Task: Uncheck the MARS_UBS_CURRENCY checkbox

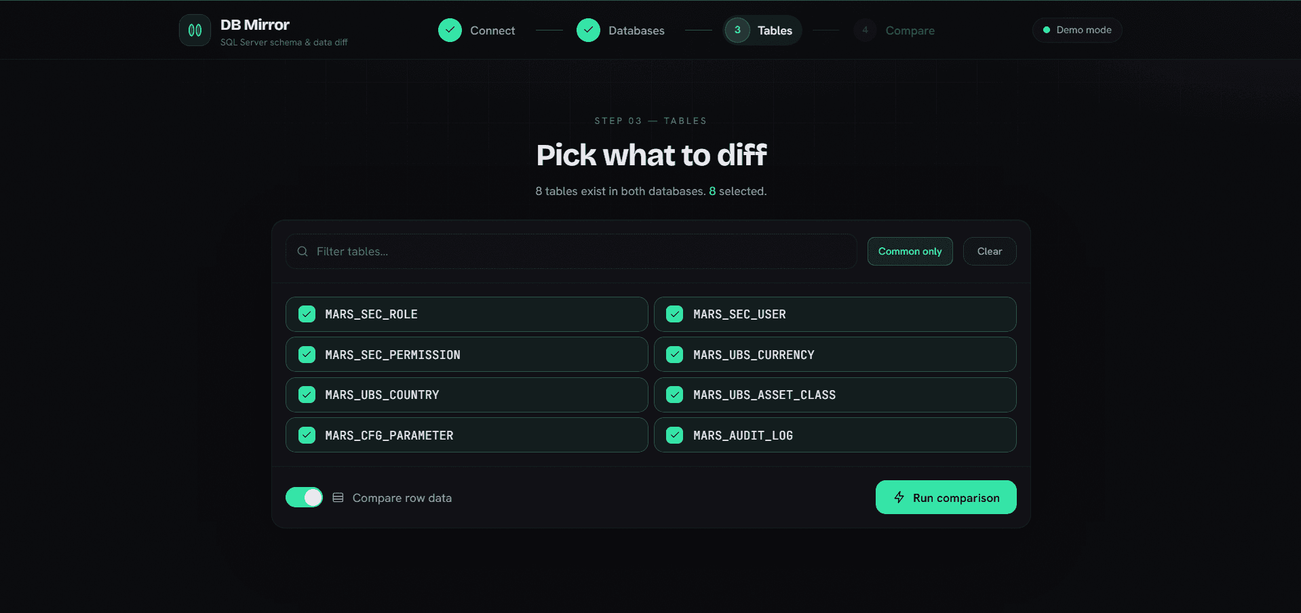Action: (675, 354)
